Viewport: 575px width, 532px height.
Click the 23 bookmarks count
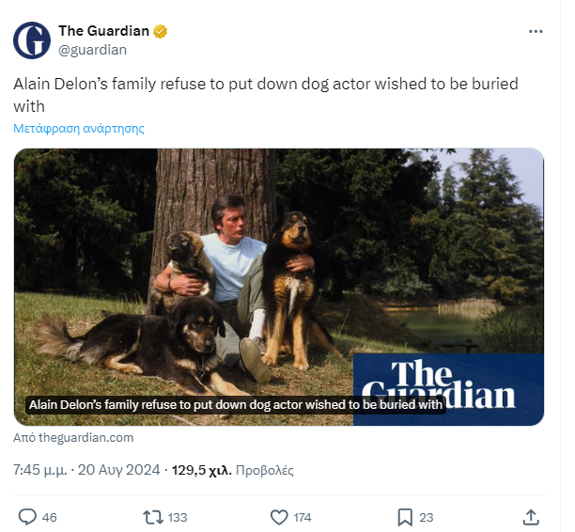pos(426,517)
